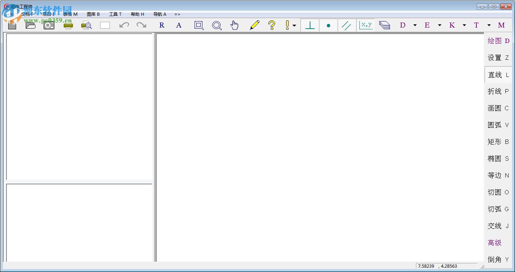
Task: Open the 表格 M menu
Action: point(70,14)
